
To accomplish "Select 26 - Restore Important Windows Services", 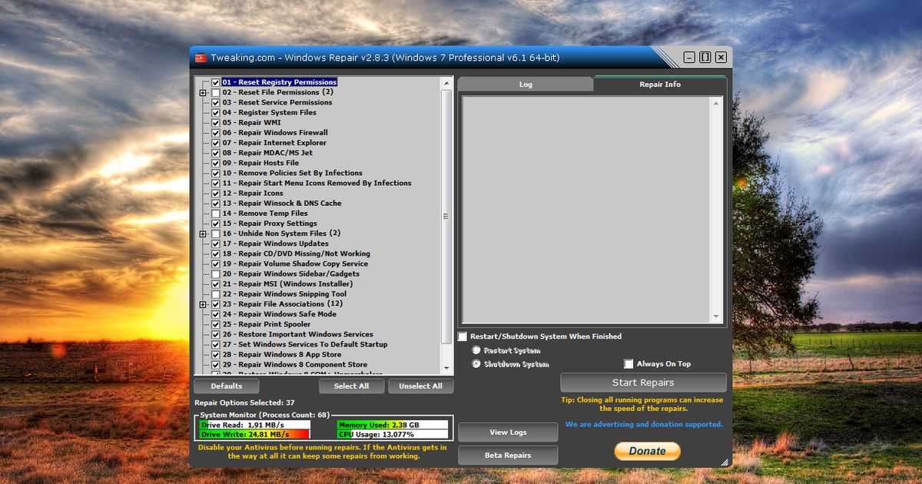I will pyautogui.click(x=298, y=334).
